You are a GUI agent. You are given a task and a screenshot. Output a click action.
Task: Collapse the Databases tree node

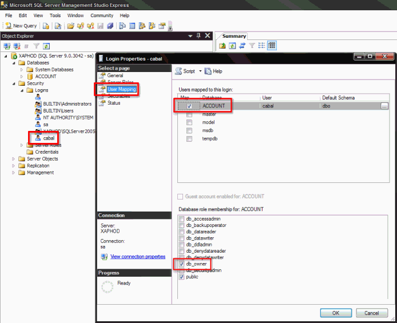pos(14,63)
